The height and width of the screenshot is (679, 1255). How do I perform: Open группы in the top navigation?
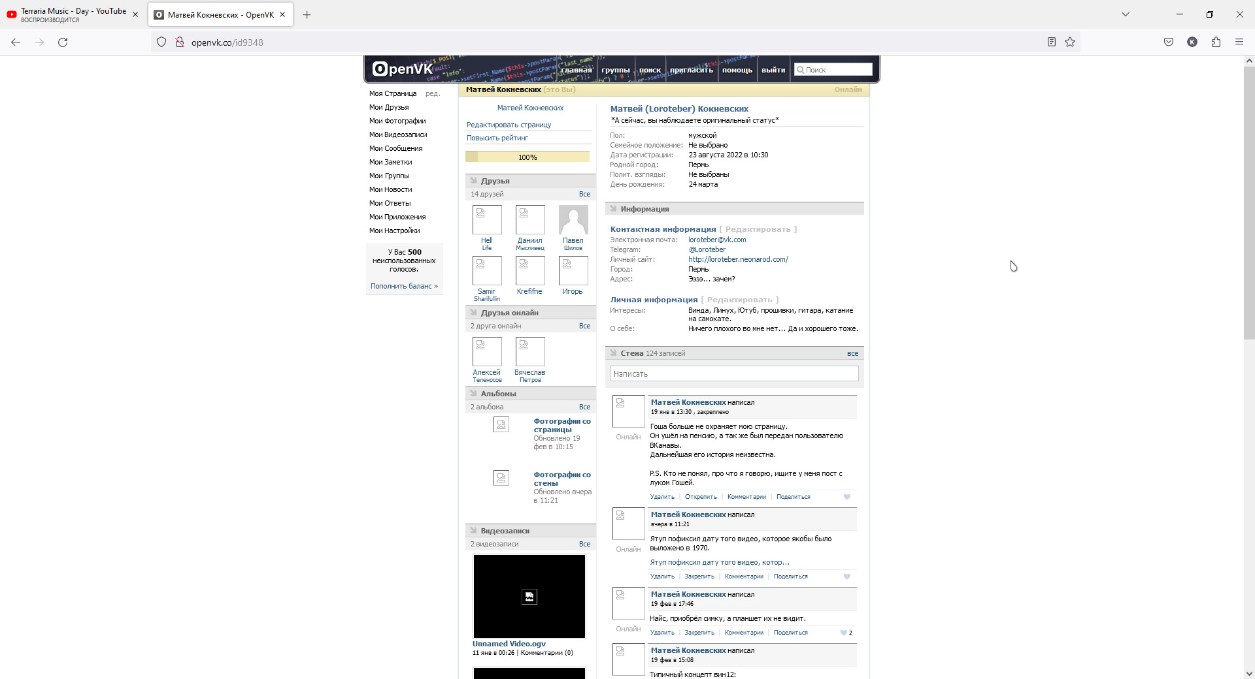(615, 70)
